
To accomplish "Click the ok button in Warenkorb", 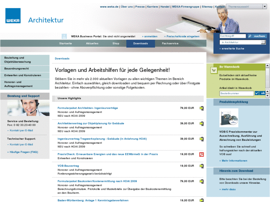I will tap(262, 93).
